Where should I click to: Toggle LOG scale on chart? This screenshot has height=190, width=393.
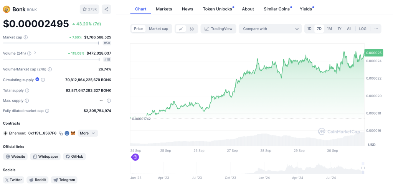(x=363, y=28)
